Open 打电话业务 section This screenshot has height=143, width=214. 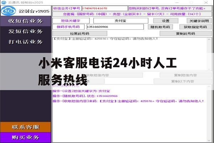pyautogui.click(x=26, y=42)
